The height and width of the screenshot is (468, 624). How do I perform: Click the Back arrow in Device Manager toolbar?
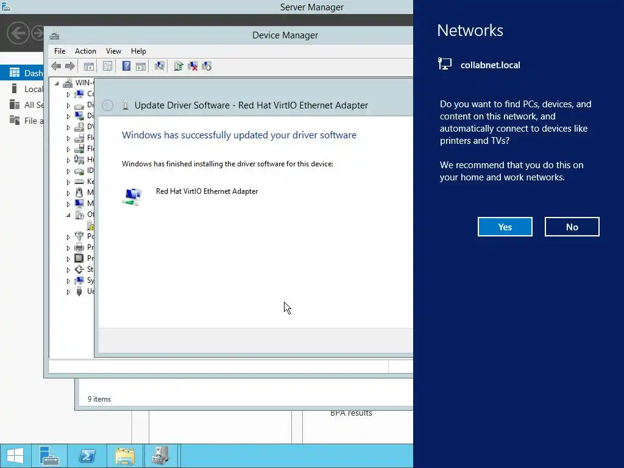56,66
